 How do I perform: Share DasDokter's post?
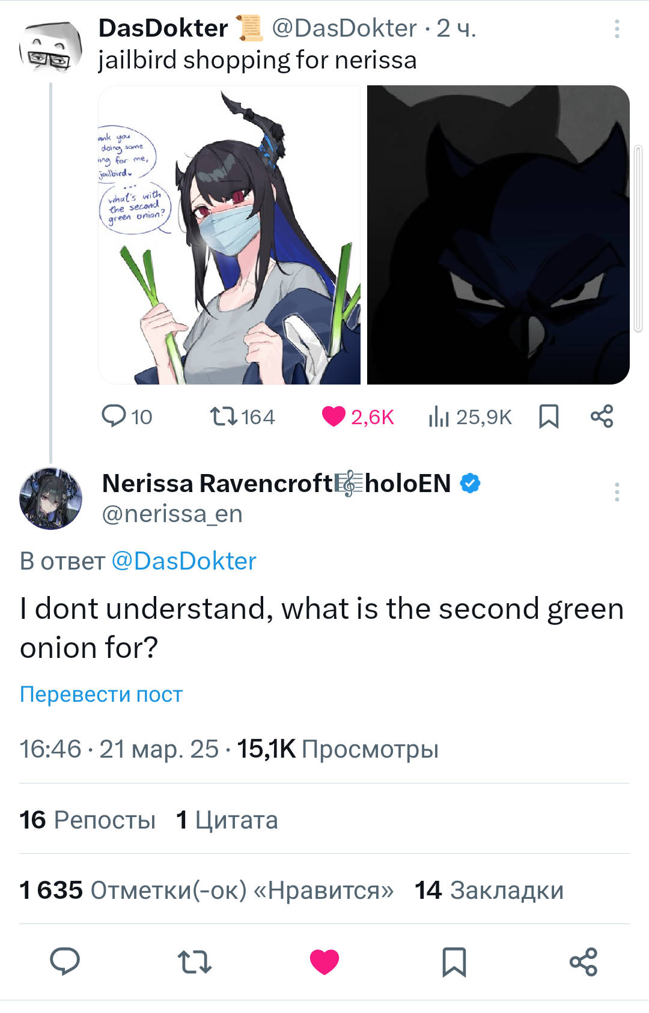click(x=602, y=416)
